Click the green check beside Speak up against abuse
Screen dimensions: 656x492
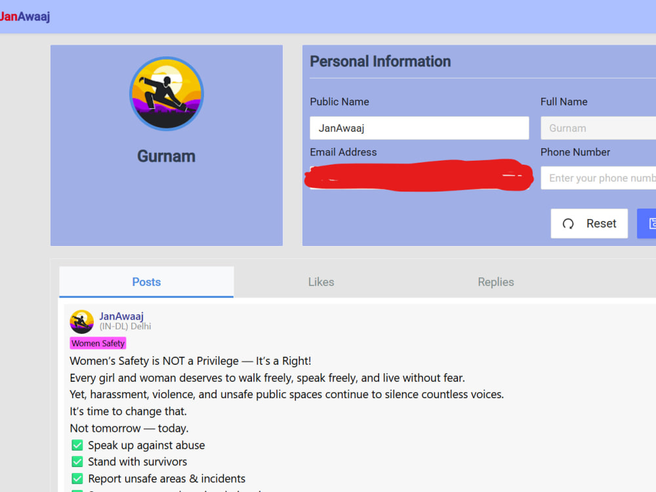(x=77, y=445)
